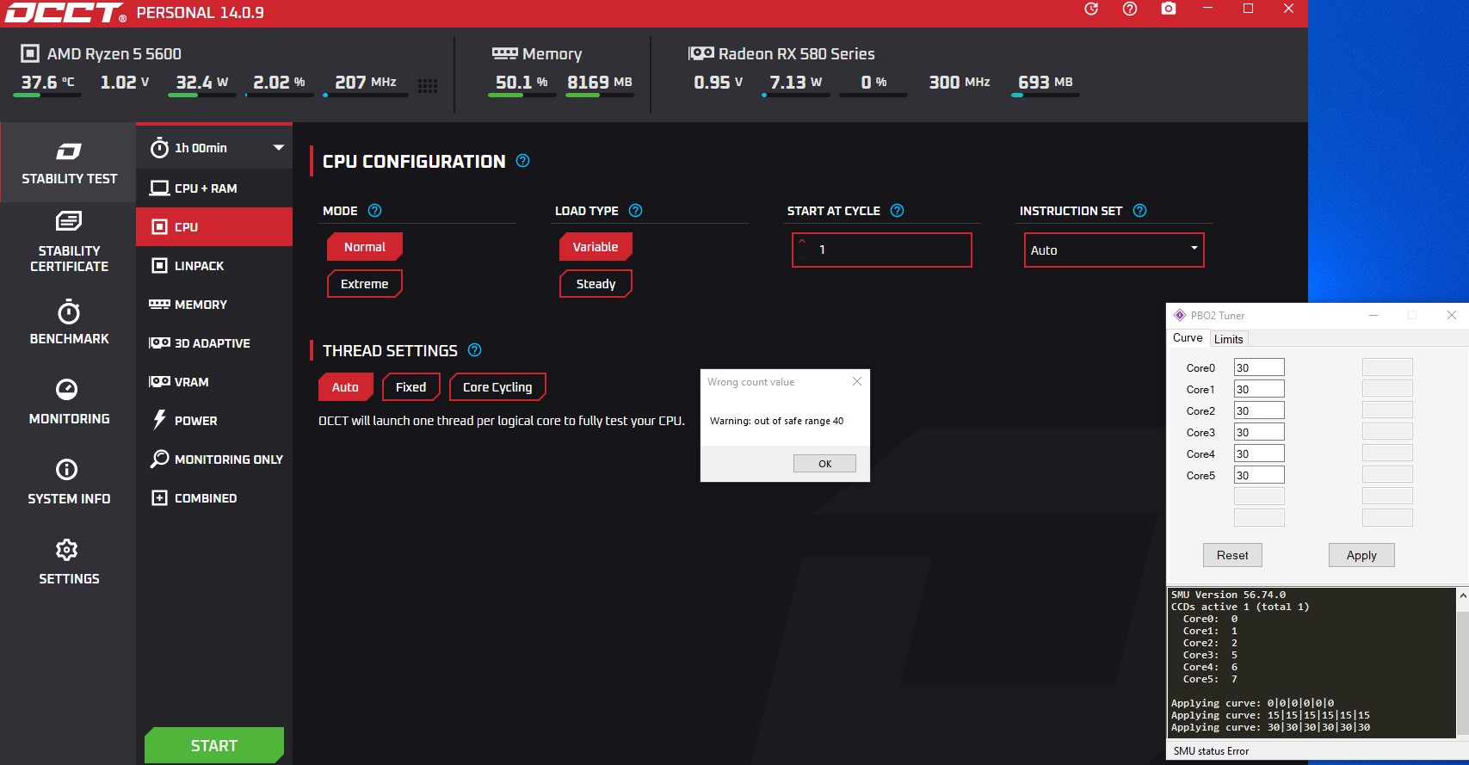Select the CPU + RAM test
This screenshot has height=765, width=1469.
coord(214,188)
